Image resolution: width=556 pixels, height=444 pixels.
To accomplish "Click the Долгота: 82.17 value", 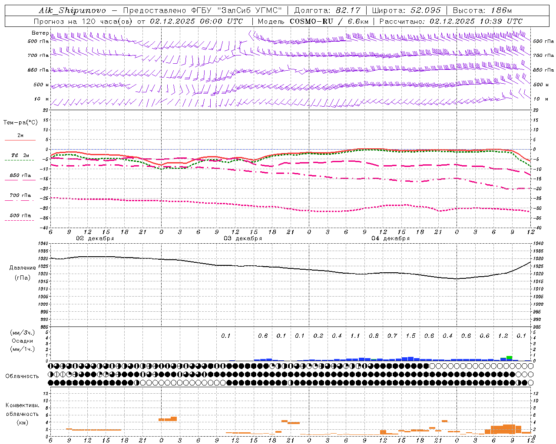I will pyautogui.click(x=327, y=10).
